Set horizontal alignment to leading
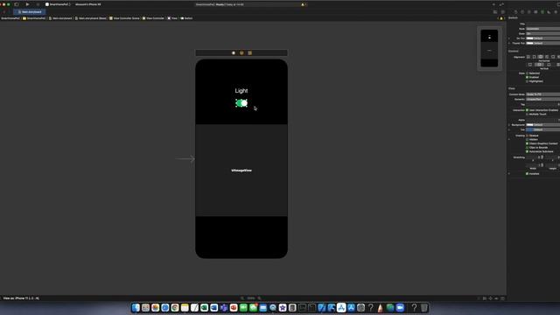560x315 pixels. tap(528, 57)
